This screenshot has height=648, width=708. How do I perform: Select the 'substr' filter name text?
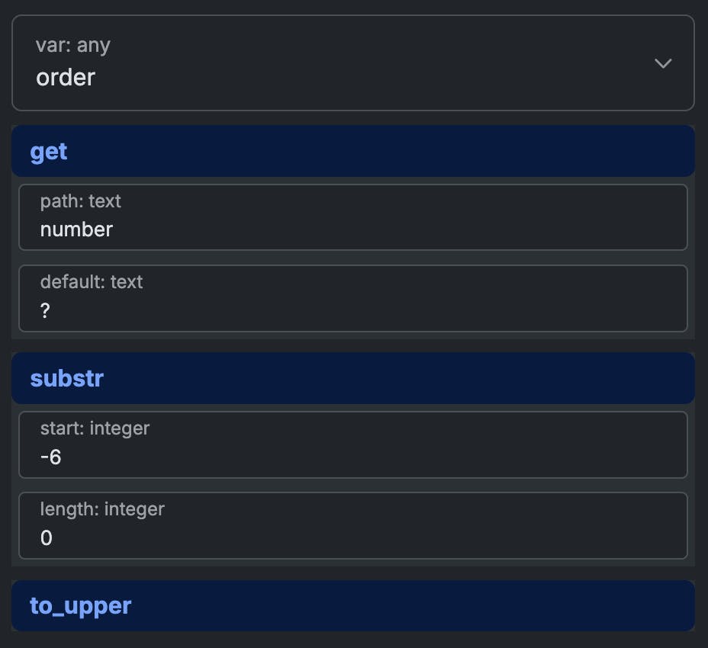click(x=66, y=378)
